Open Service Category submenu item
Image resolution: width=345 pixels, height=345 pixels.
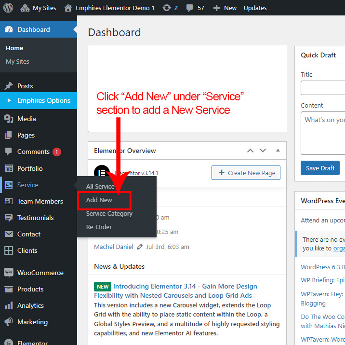pyautogui.click(x=109, y=213)
